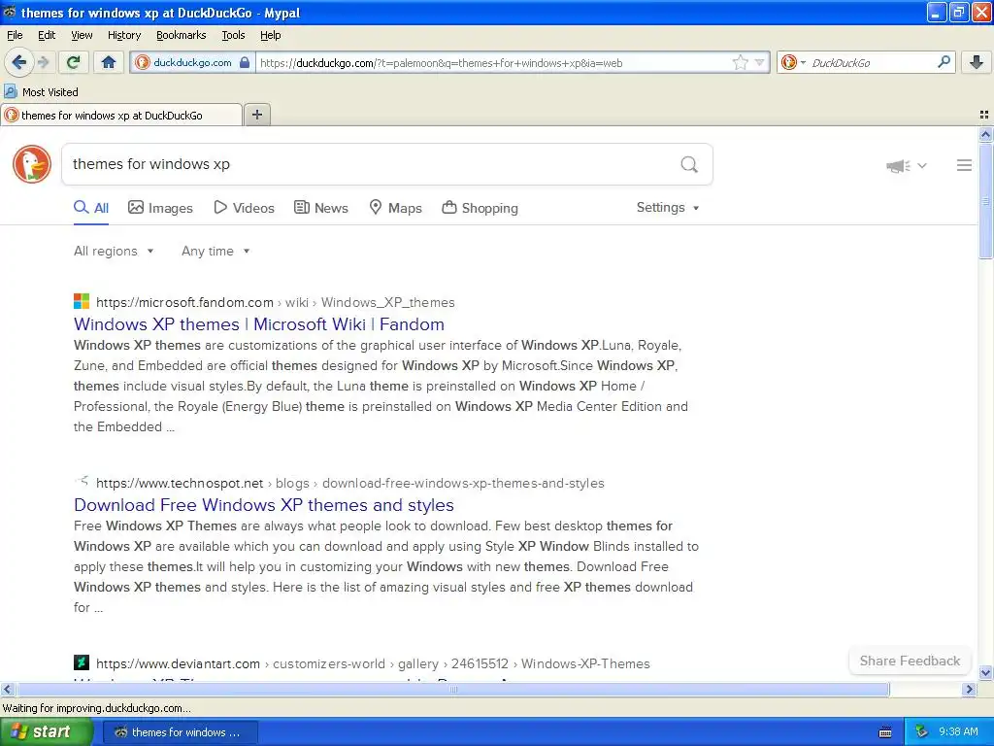Open the Downloads arrow button
The height and width of the screenshot is (746, 994).
pyautogui.click(x=977, y=62)
